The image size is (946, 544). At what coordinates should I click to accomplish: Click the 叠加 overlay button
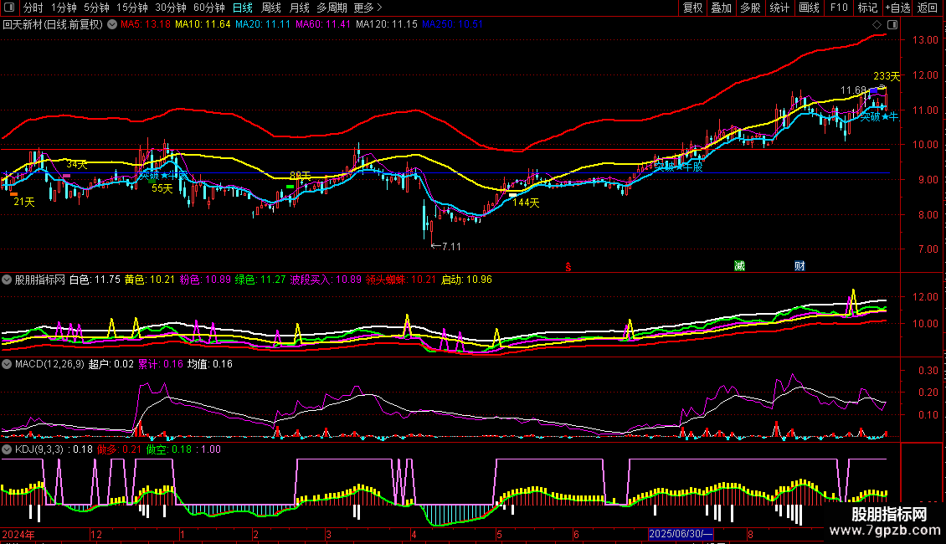tap(722, 8)
